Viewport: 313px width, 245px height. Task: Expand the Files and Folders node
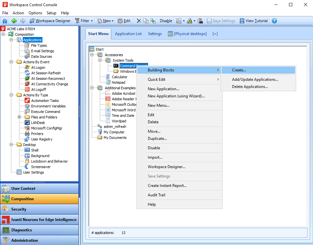tap(19, 117)
